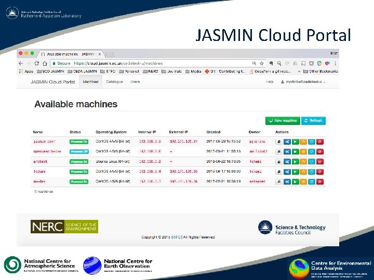Click cyan restart icon for ae-dev row

pos(312,181)
